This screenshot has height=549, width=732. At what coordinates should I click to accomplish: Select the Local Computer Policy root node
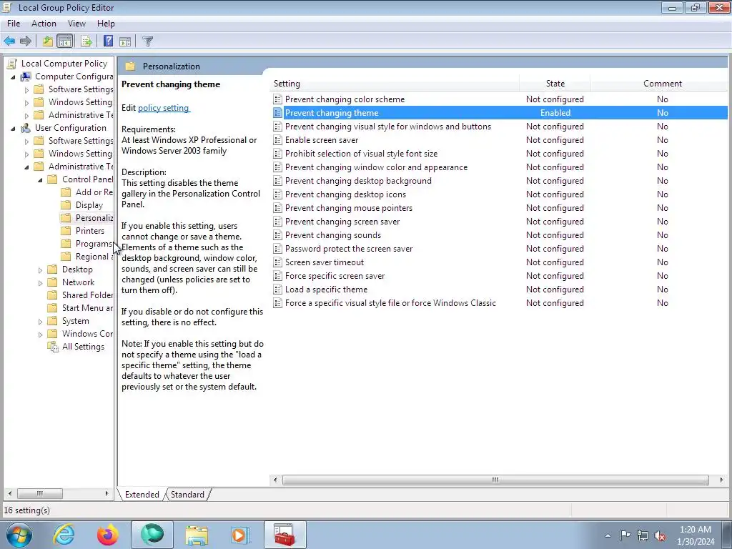[x=64, y=64]
